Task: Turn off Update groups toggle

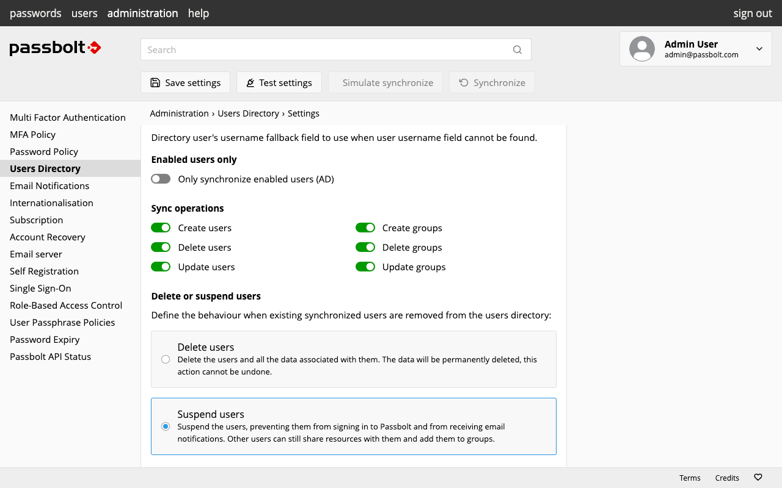Action: [365, 267]
